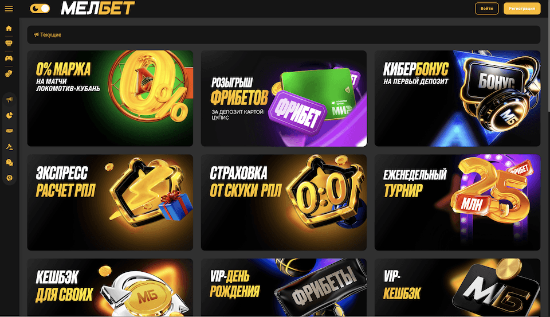Click the Войти login button
Viewport: 550px width, 317px height.
point(486,9)
